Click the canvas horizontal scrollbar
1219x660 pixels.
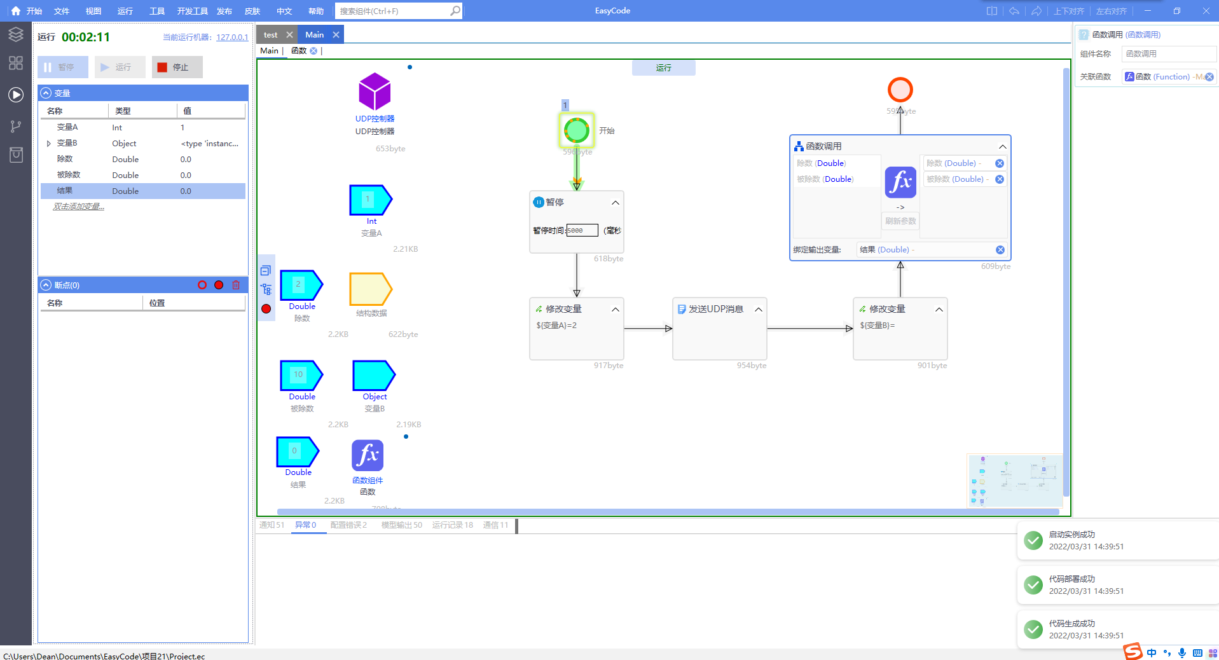coord(668,511)
